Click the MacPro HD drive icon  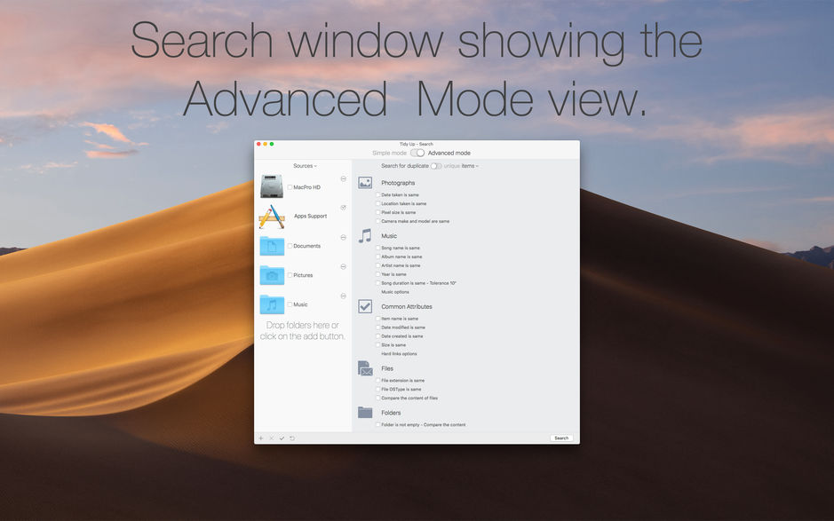(271, 186)
